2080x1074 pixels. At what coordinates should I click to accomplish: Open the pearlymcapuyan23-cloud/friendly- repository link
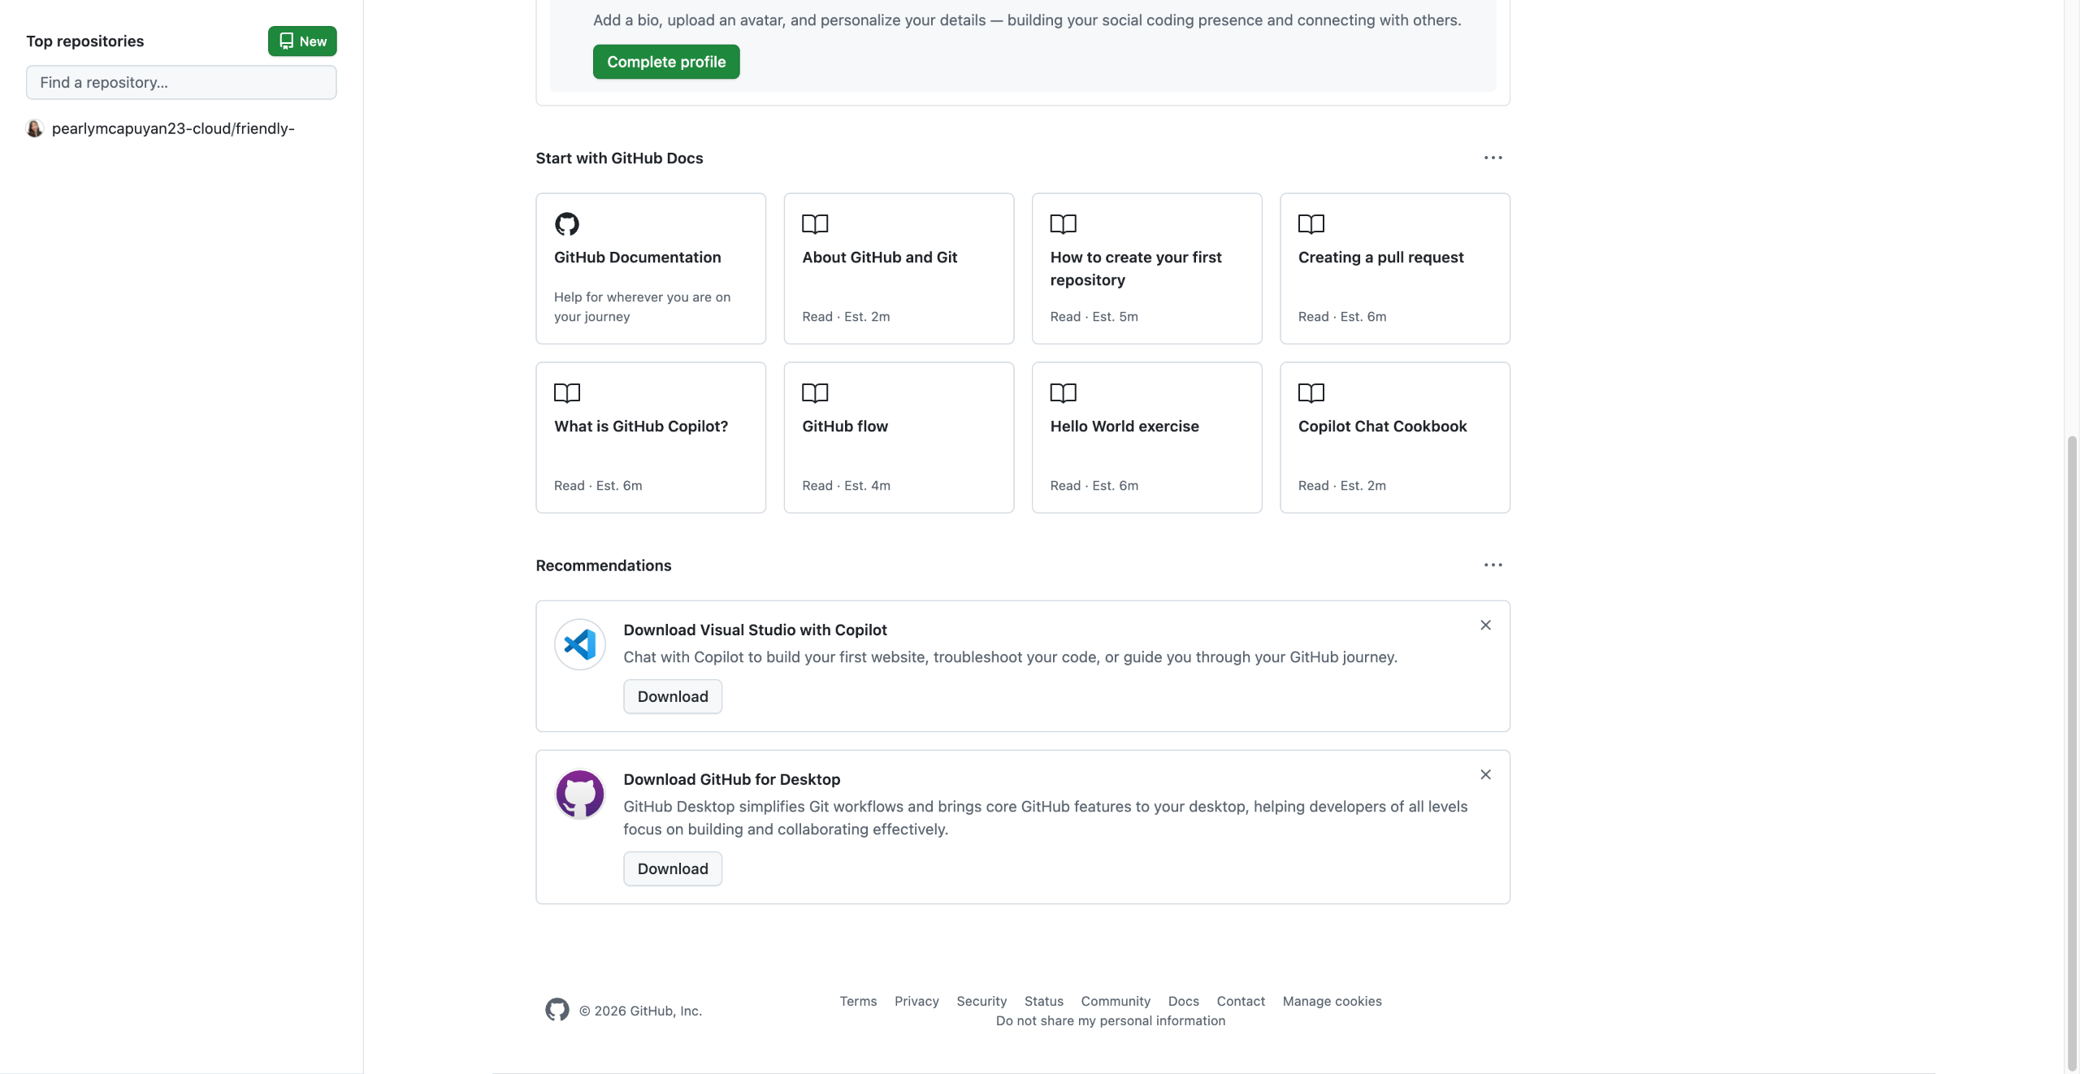pos(173,128)
